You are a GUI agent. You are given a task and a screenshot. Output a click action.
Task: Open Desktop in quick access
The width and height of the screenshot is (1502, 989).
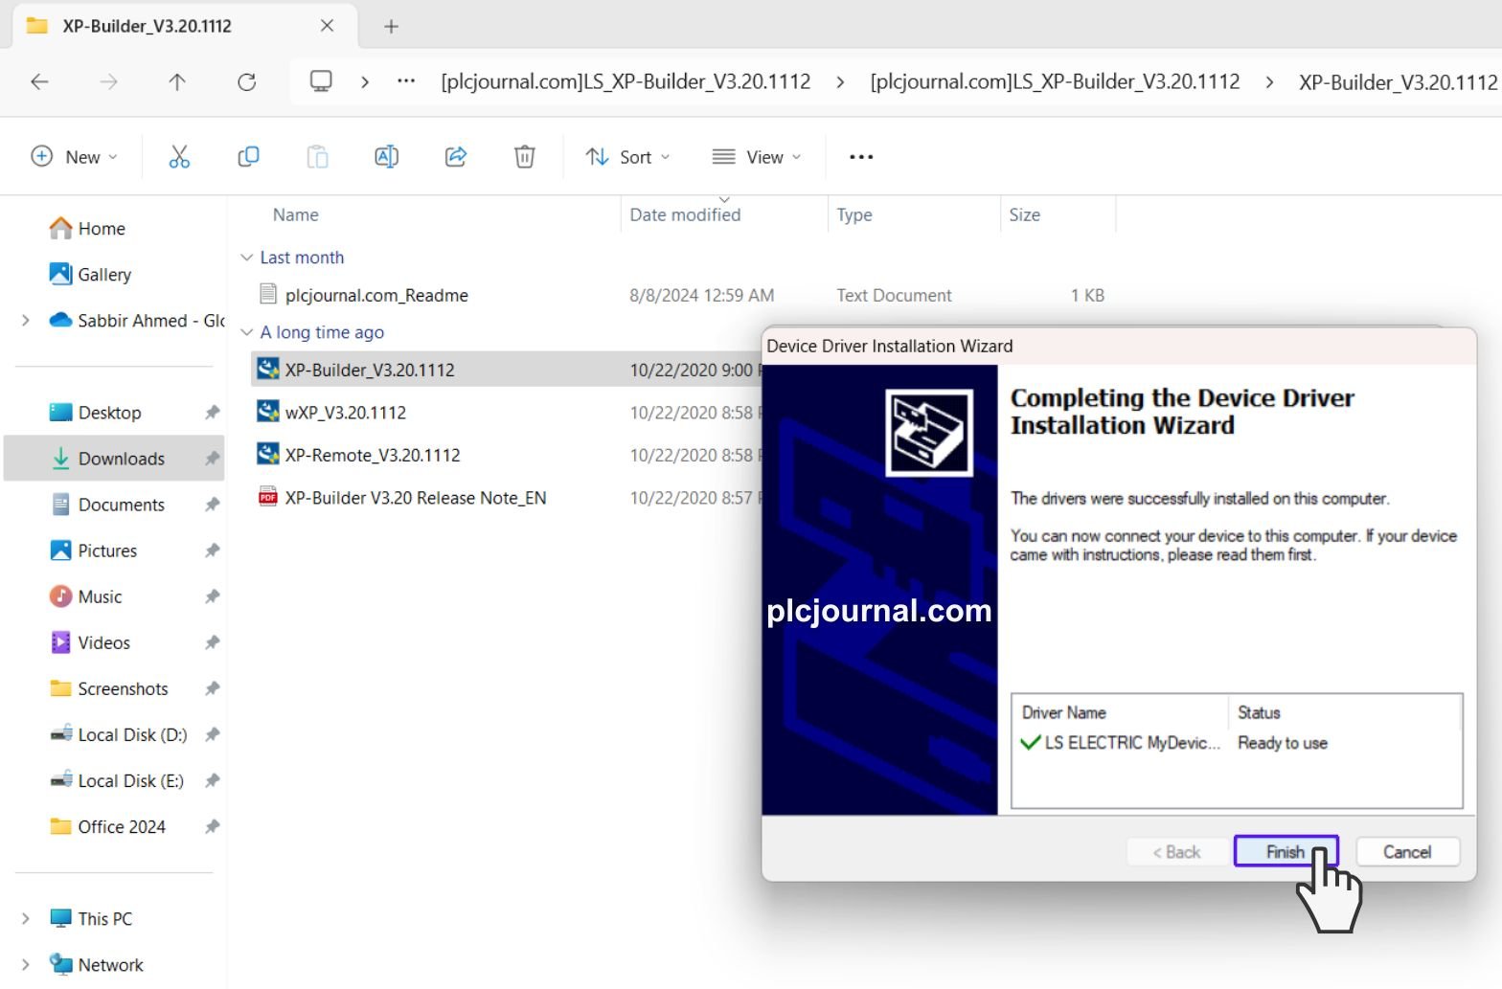(109, 413)
